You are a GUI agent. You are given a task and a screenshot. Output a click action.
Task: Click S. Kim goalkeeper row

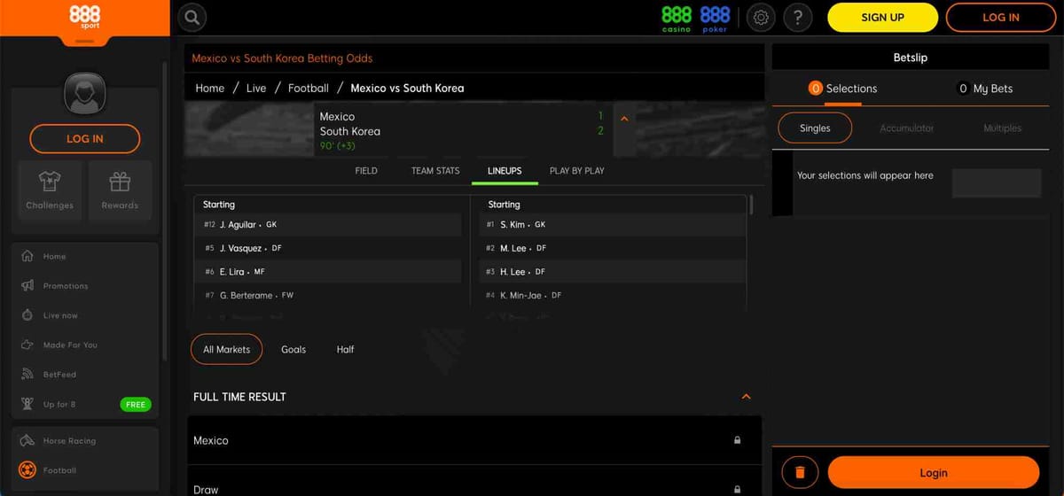[x=612, y=225]
